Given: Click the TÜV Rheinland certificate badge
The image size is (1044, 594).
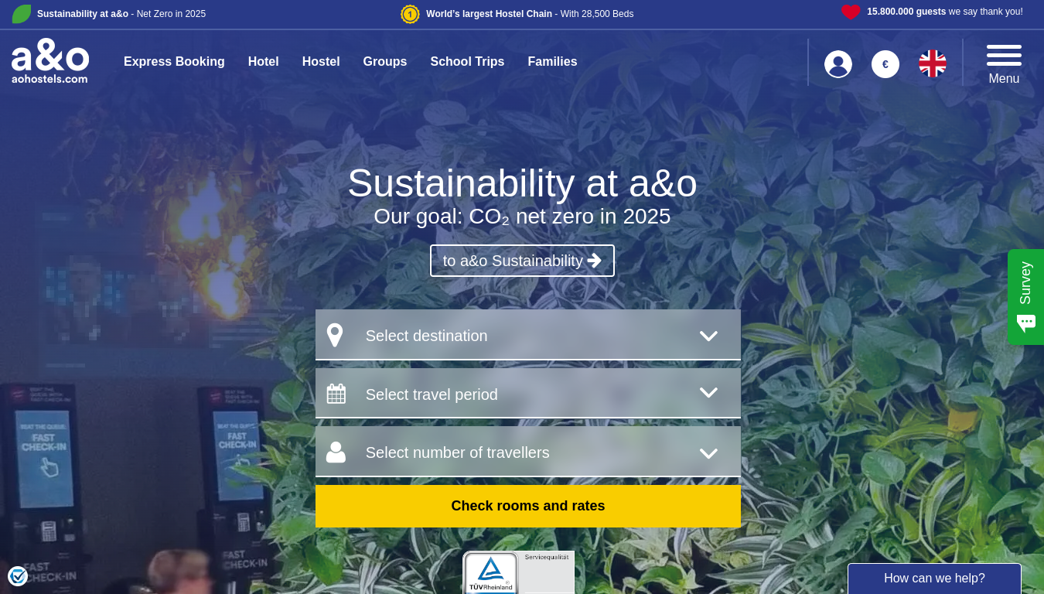Looking at the screenshot, I should tap(519, 572).
